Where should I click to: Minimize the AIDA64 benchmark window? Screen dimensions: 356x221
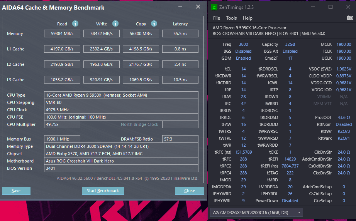[180, 7]
